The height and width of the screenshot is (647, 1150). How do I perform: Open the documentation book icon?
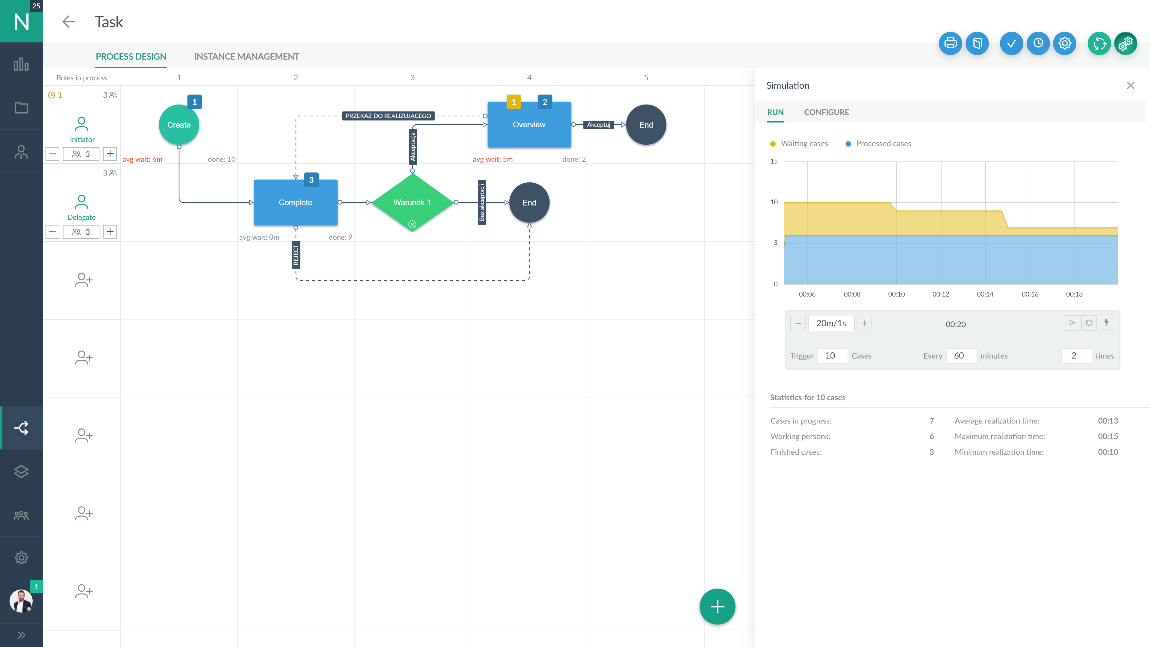977,43
